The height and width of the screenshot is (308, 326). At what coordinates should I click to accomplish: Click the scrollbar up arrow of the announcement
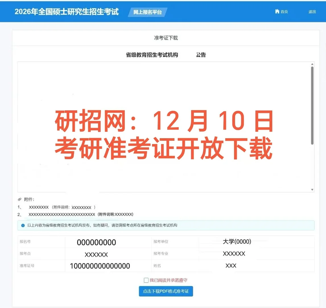[312, 64]
